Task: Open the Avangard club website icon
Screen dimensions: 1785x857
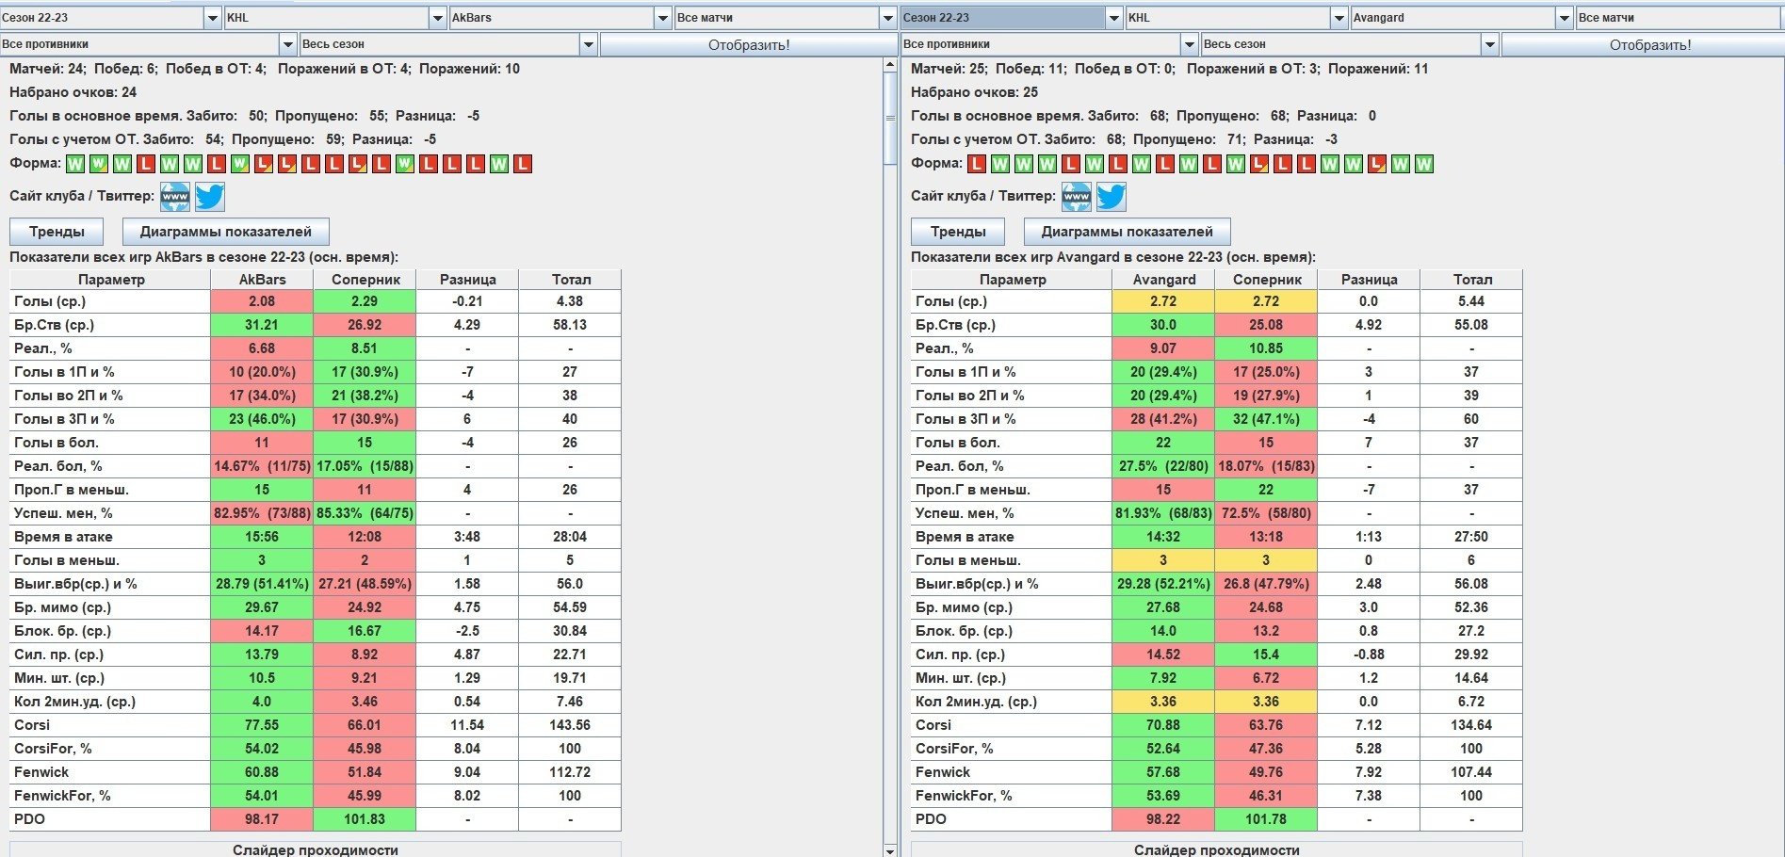Action: coord(1077,197)
